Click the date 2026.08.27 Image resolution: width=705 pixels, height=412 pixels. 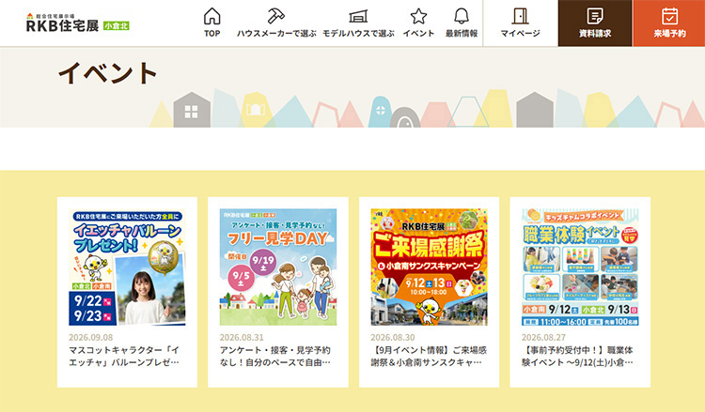544,338
